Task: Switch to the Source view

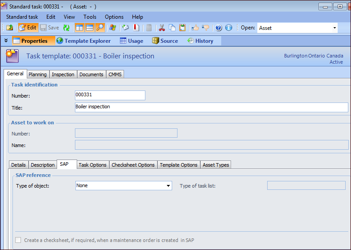Action: coord(165,41)
